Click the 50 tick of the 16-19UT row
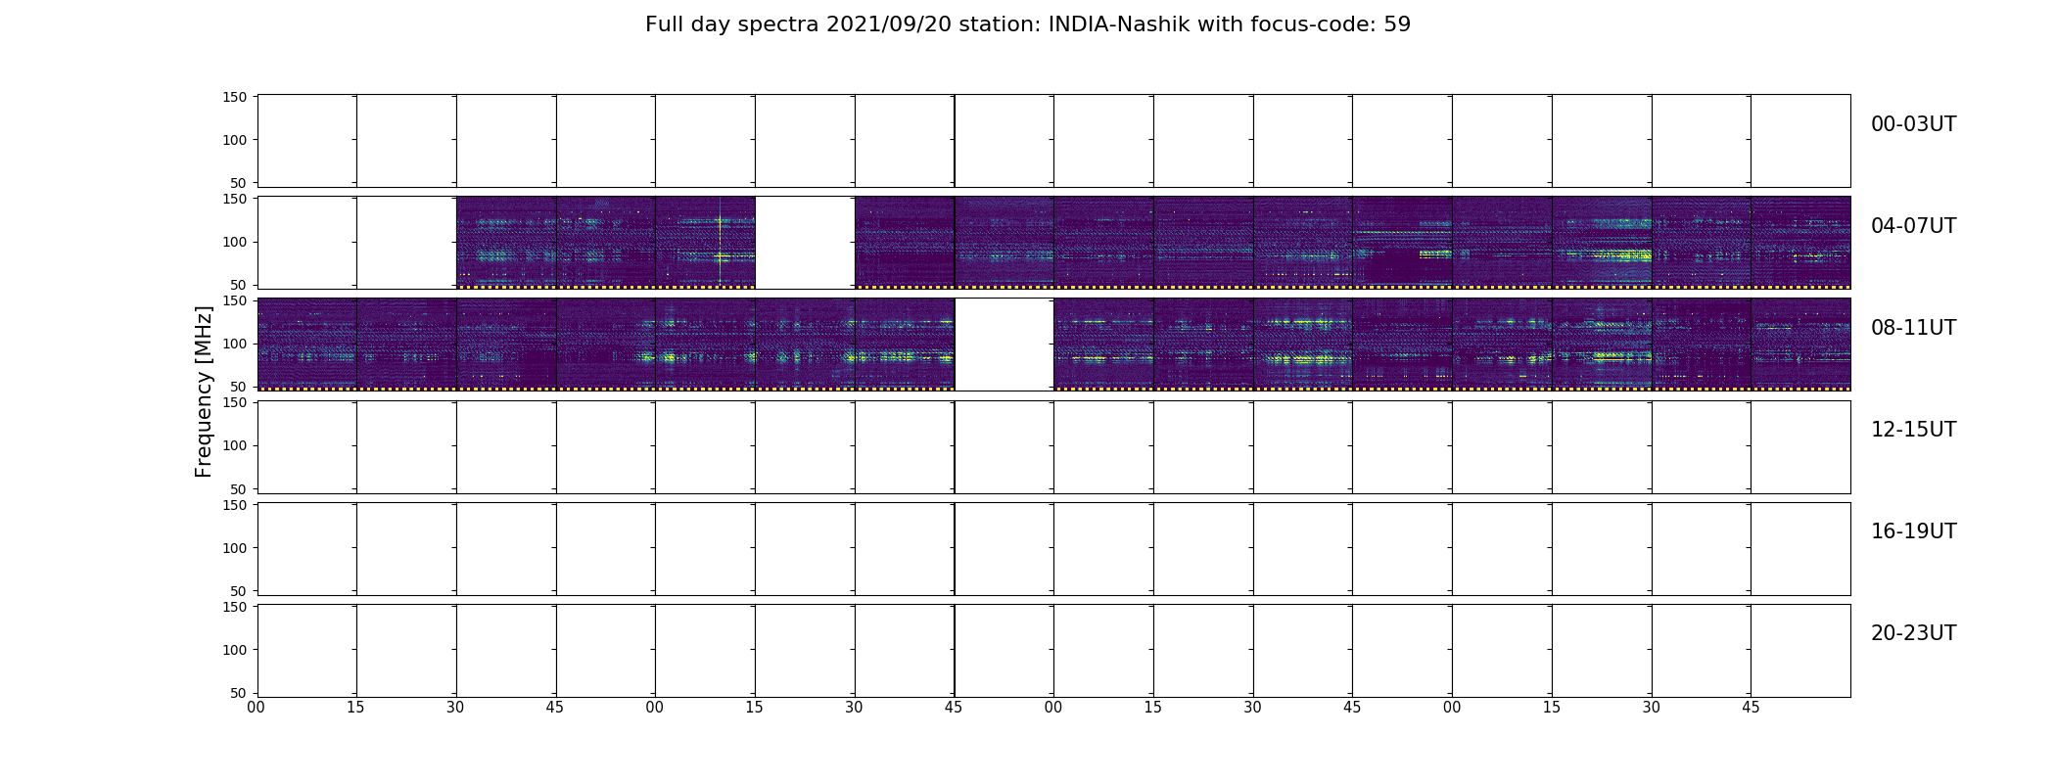Screen dimensions: 2056x783 pos(239,591)
